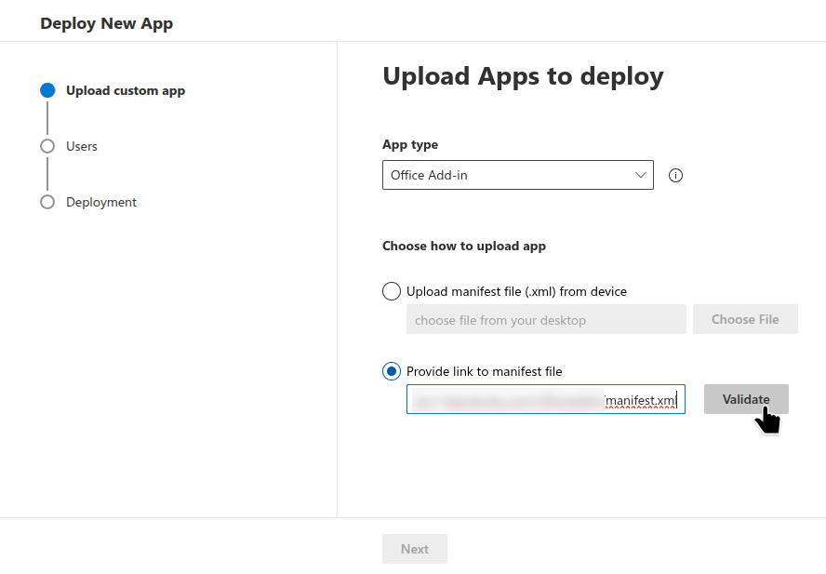Click the App type label
The width and height of the screenshot is (826, 574).
click(x=410, y=144)
